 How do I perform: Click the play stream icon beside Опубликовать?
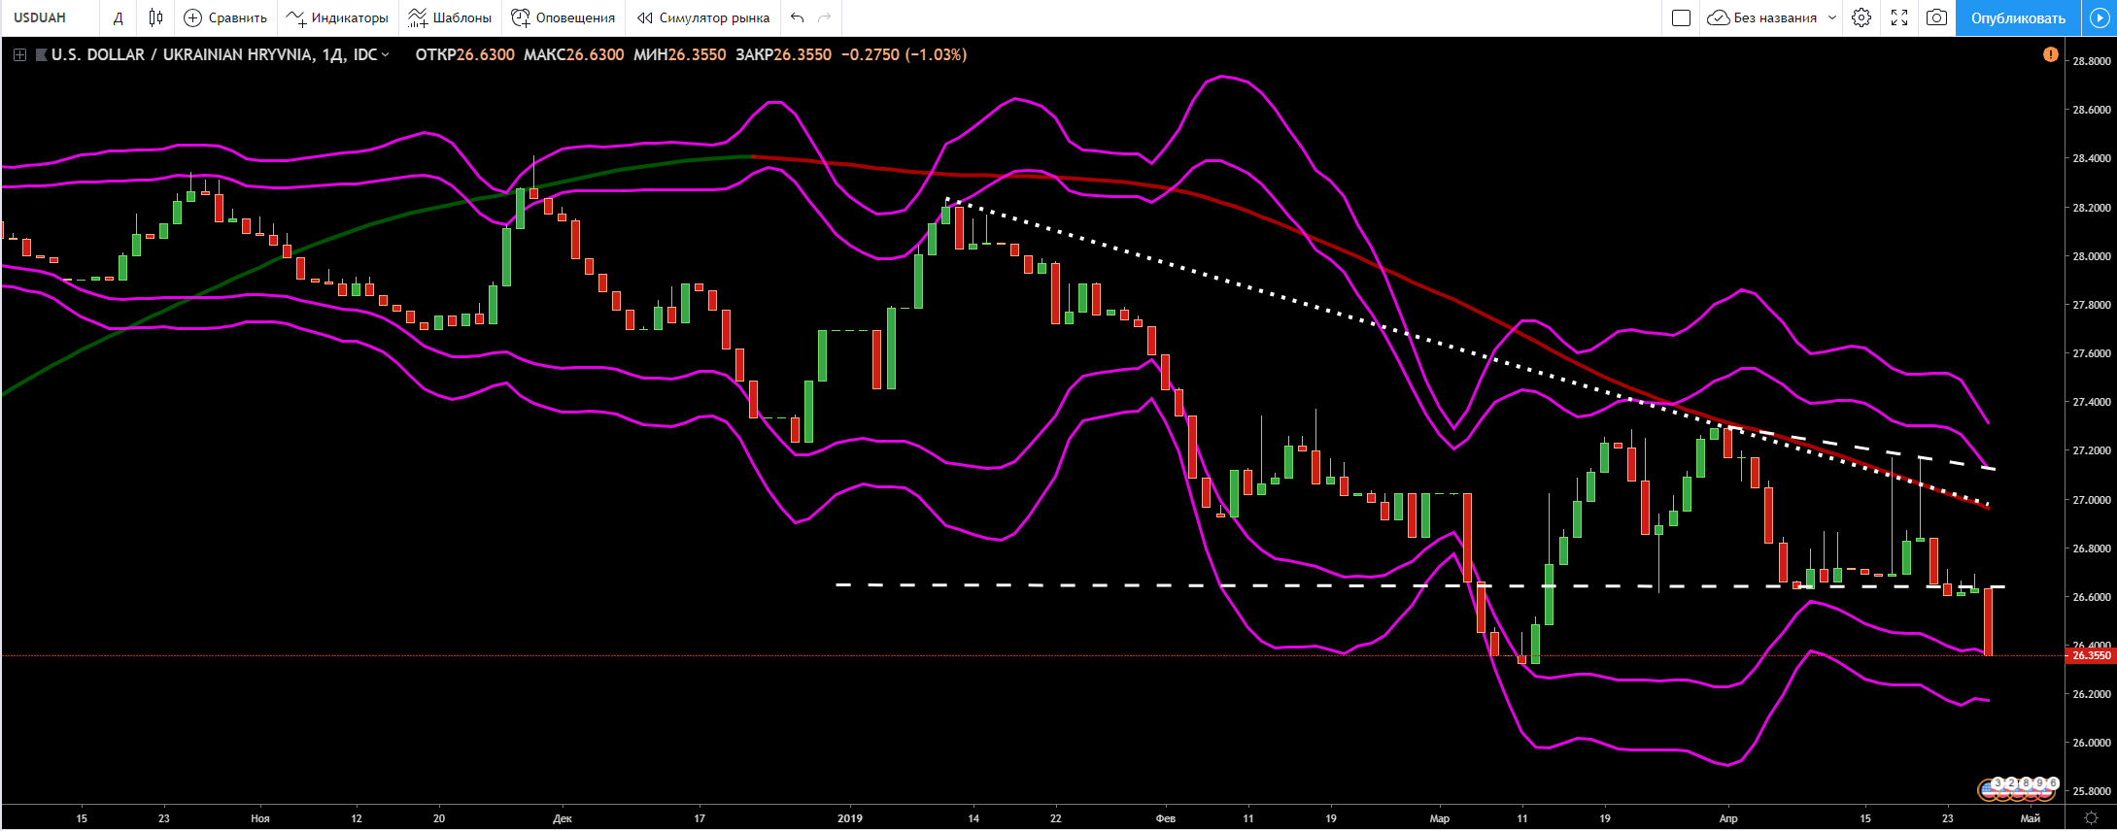pos(2100,17)
